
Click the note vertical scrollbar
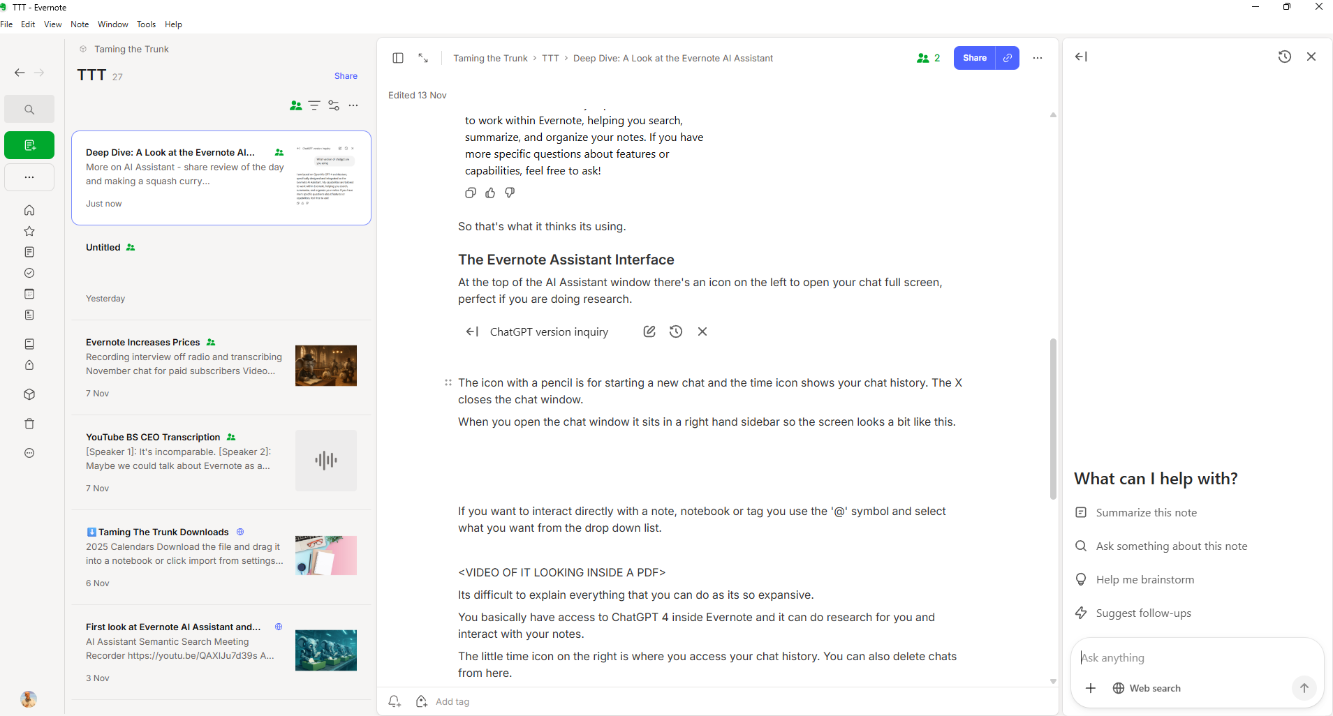click(x=1053, y=419)
